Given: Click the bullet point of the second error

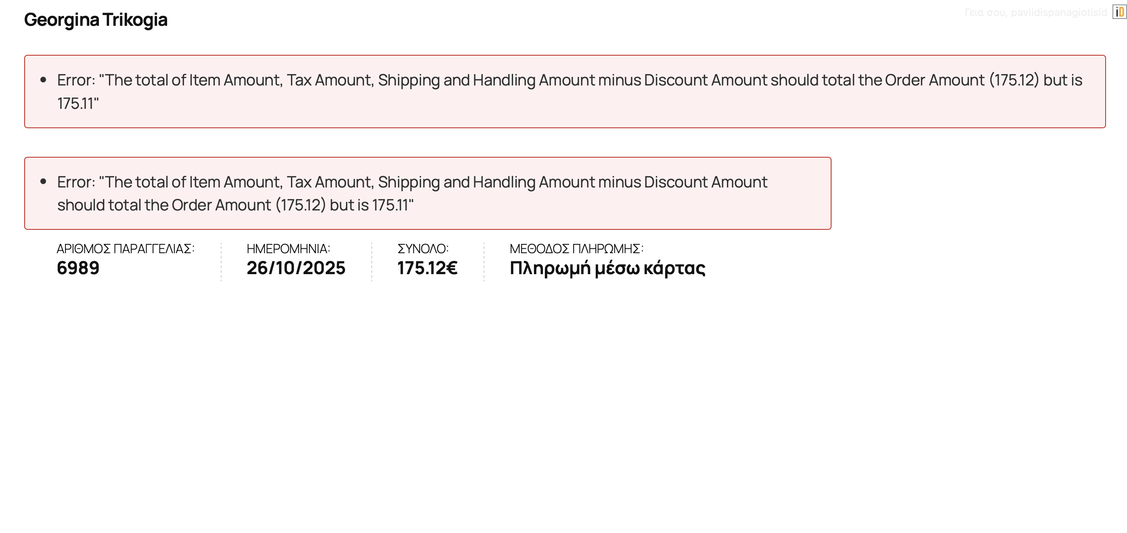Looking at the screenshot, I should (43, 182).
